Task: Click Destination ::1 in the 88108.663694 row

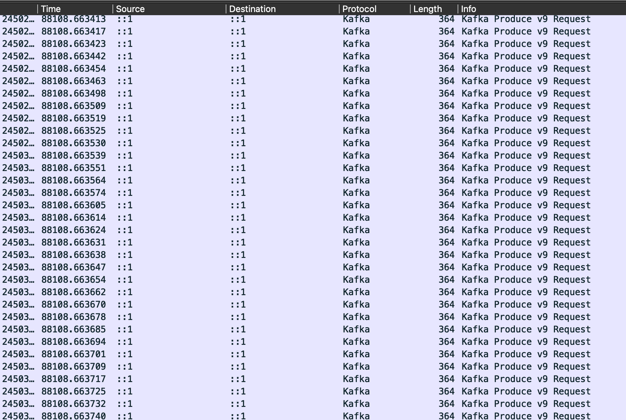Action: pos(238,342)
